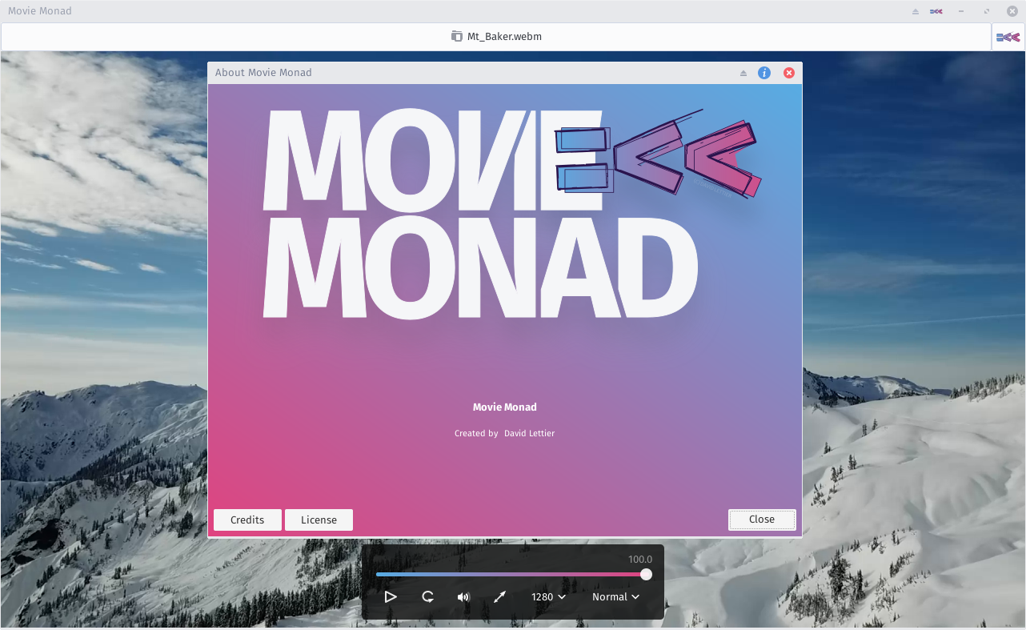Click the red close icon of About dialog
This screenshot has height=630, width=1026.
tap(789, 73)
